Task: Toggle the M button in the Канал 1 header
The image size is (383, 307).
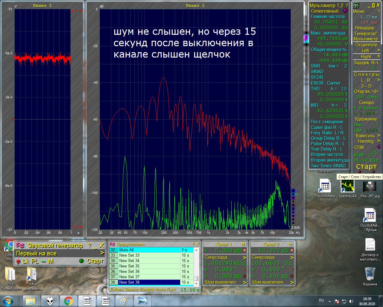Action: [243, 244]
